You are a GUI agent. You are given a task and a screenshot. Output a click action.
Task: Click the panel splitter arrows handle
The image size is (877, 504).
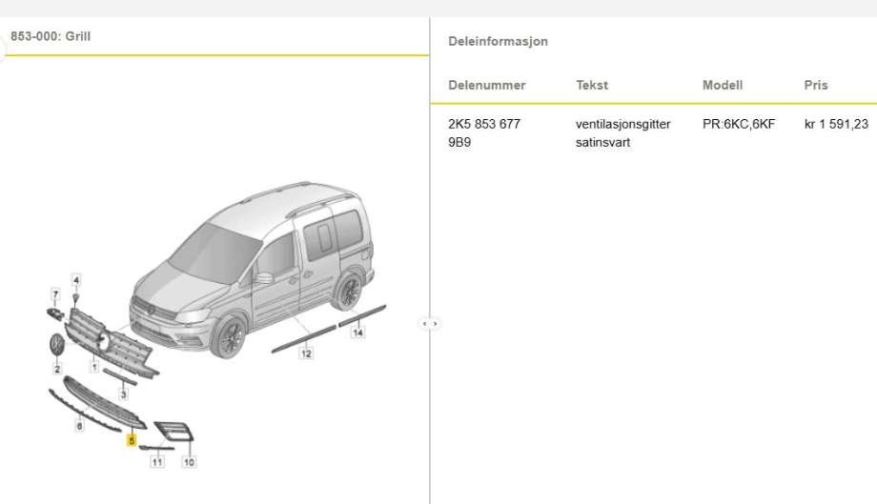point(430,324)
